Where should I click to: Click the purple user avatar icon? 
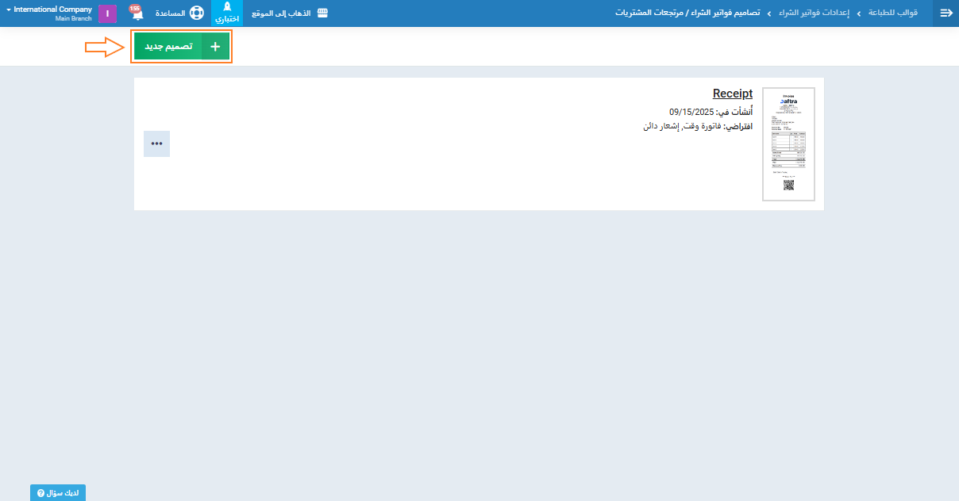coord(107,13)
